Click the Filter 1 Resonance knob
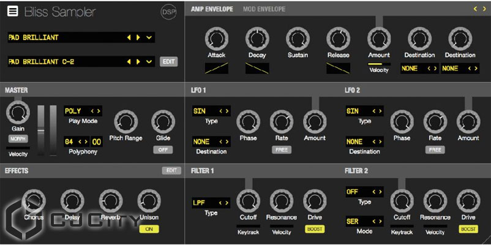The image size is (491, 245). [282, 201]
